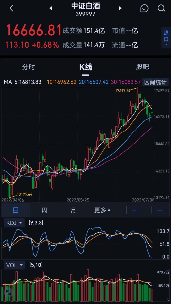Zoom in chart with plus button
Image resolution: width=171 pixels, height=304 pixels.
tap(134, 210)
